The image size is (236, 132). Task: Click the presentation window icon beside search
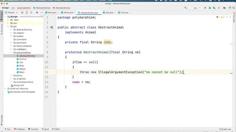[x=230, y=8]
